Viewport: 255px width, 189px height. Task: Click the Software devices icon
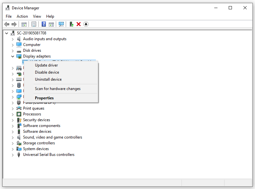[19, 131]
